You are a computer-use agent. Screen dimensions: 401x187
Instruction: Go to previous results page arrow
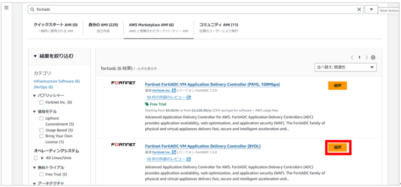[x=352, y=58]
